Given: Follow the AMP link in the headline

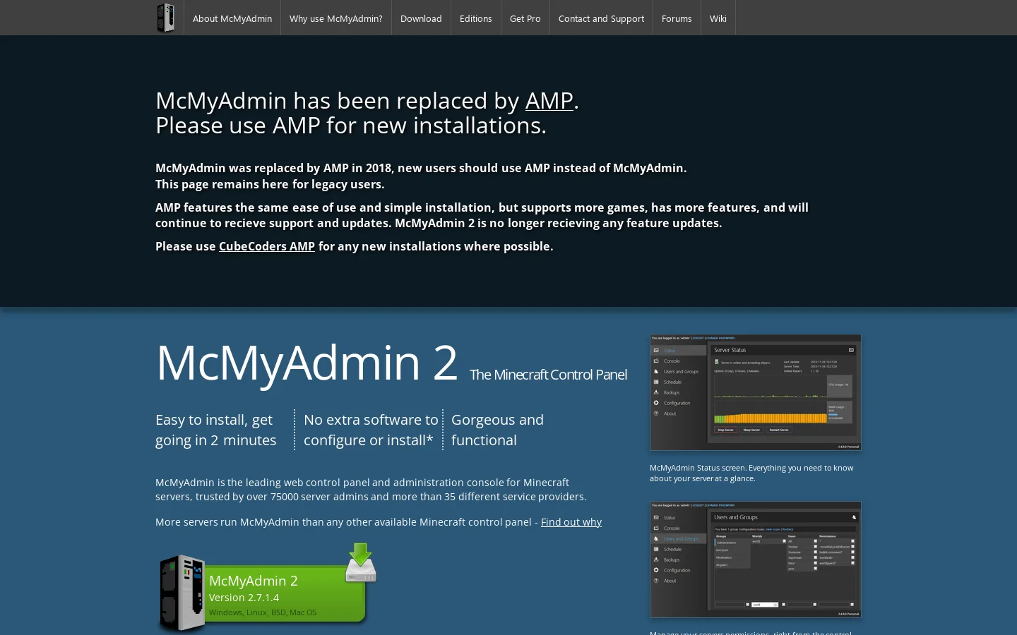Looking at the screenshot, I should (x=549, y=101).
